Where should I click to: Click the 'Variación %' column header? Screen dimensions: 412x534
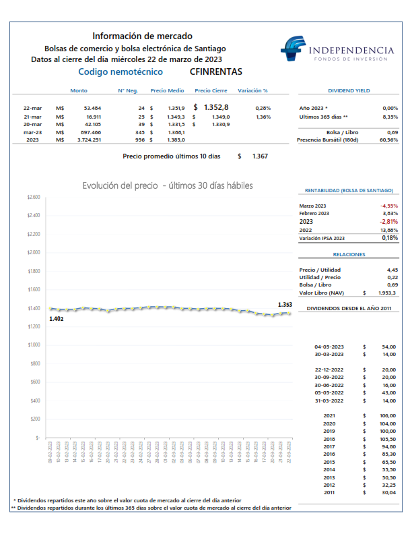tap(252, 90)
